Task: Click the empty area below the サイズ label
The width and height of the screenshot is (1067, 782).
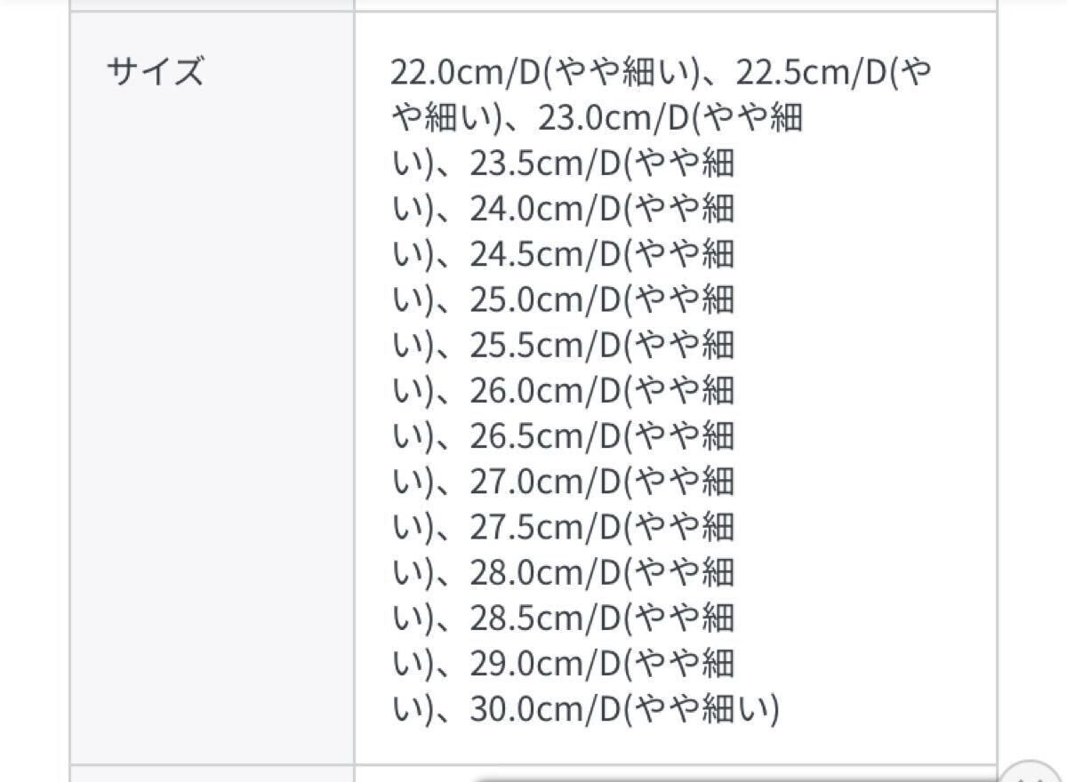Action: [212, 400]
